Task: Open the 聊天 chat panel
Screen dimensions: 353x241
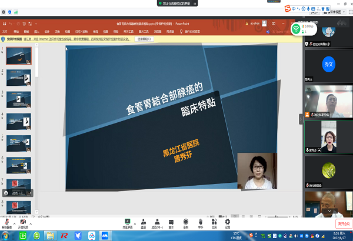Action: click(171, 222)
